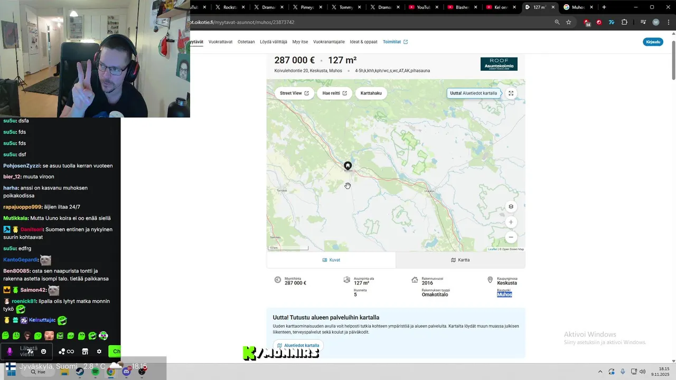Open Ideat & oppaat navigation item

(363, 42)
